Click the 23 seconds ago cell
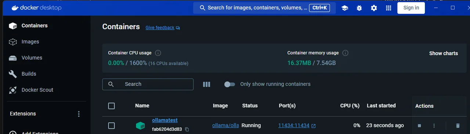470x134 pixels. tap(385, 125)
